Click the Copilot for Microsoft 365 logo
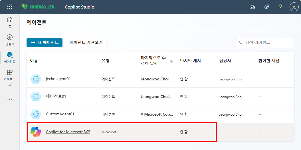 (36, 132)
